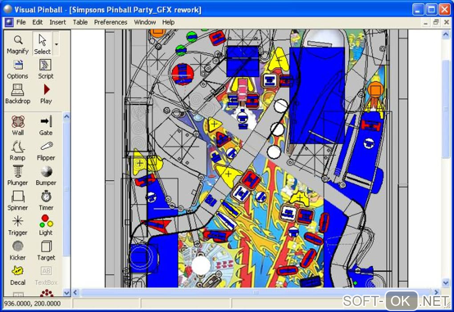Viewport: 454px width, 312px height.
Task: Restore the inner table document window
Action: (x=436, y=23)
